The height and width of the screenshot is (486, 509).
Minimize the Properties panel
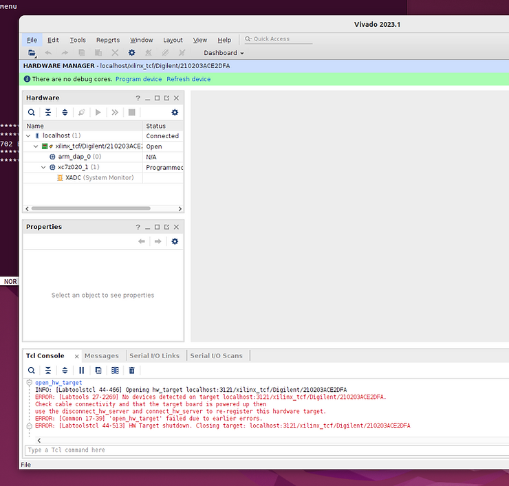point(147,228)
